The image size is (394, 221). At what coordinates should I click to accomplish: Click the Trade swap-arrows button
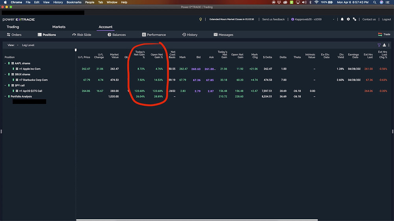pyautogui.click(x=384, y=34)
